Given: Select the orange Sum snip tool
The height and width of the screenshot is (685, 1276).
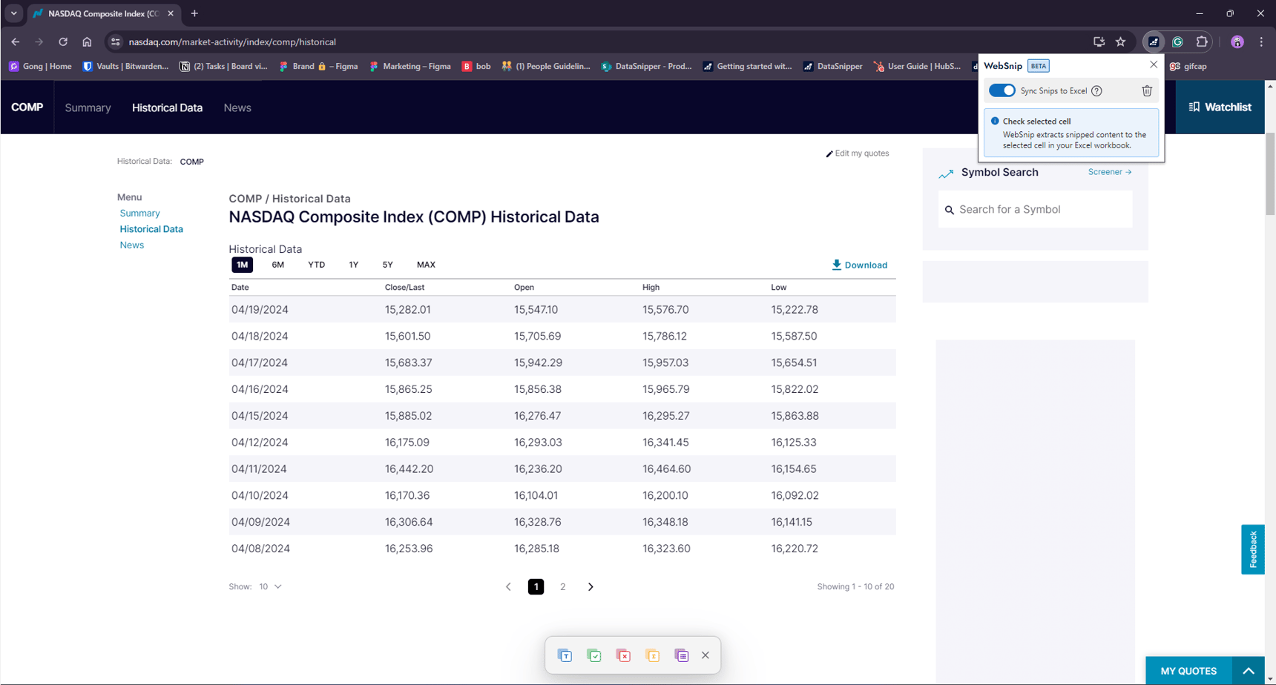Looking at the screenshot, I should click(653, 655).
